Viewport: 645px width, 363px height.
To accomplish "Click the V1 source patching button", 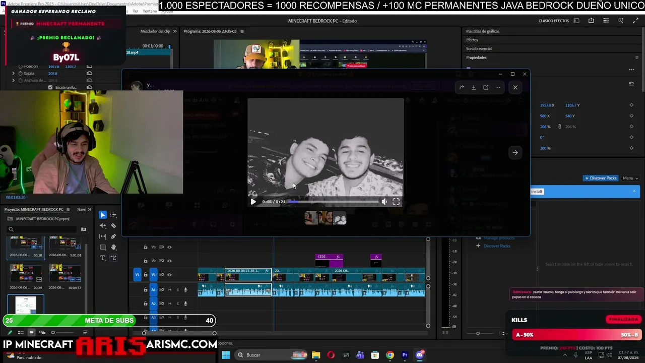I will pos(137,275).
